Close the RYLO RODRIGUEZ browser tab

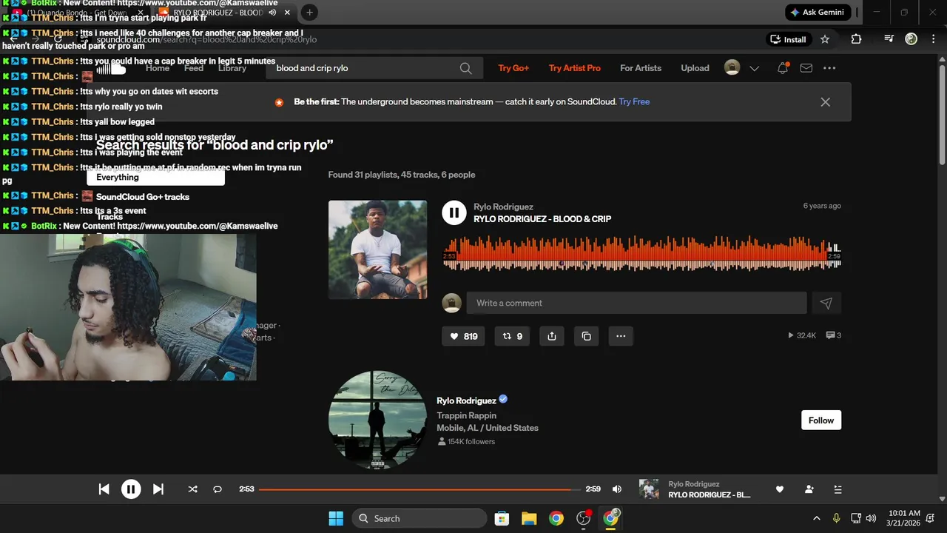click(287, 13)
